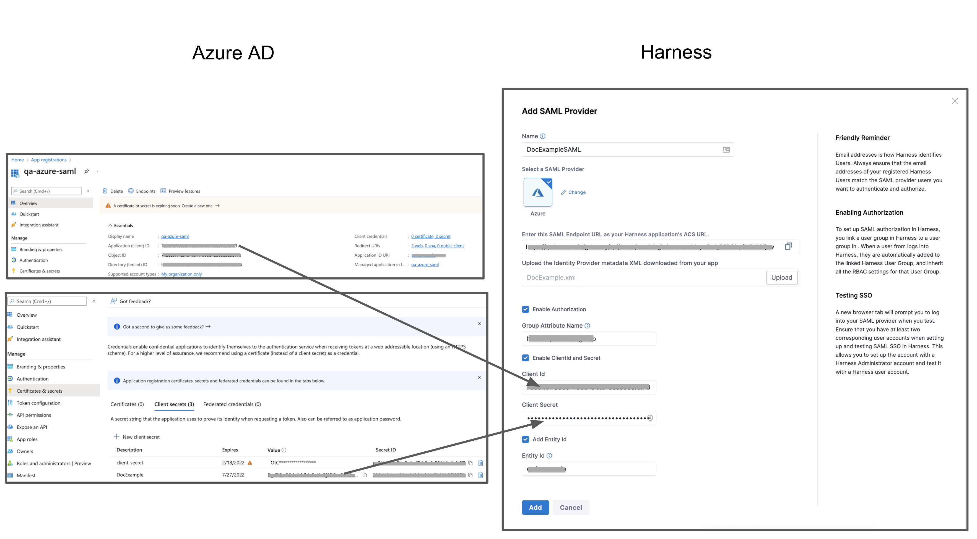Viewport: 977px width, 539px height.
Task: Click the info icon next to Entity Id
Action: pos(549,456)
